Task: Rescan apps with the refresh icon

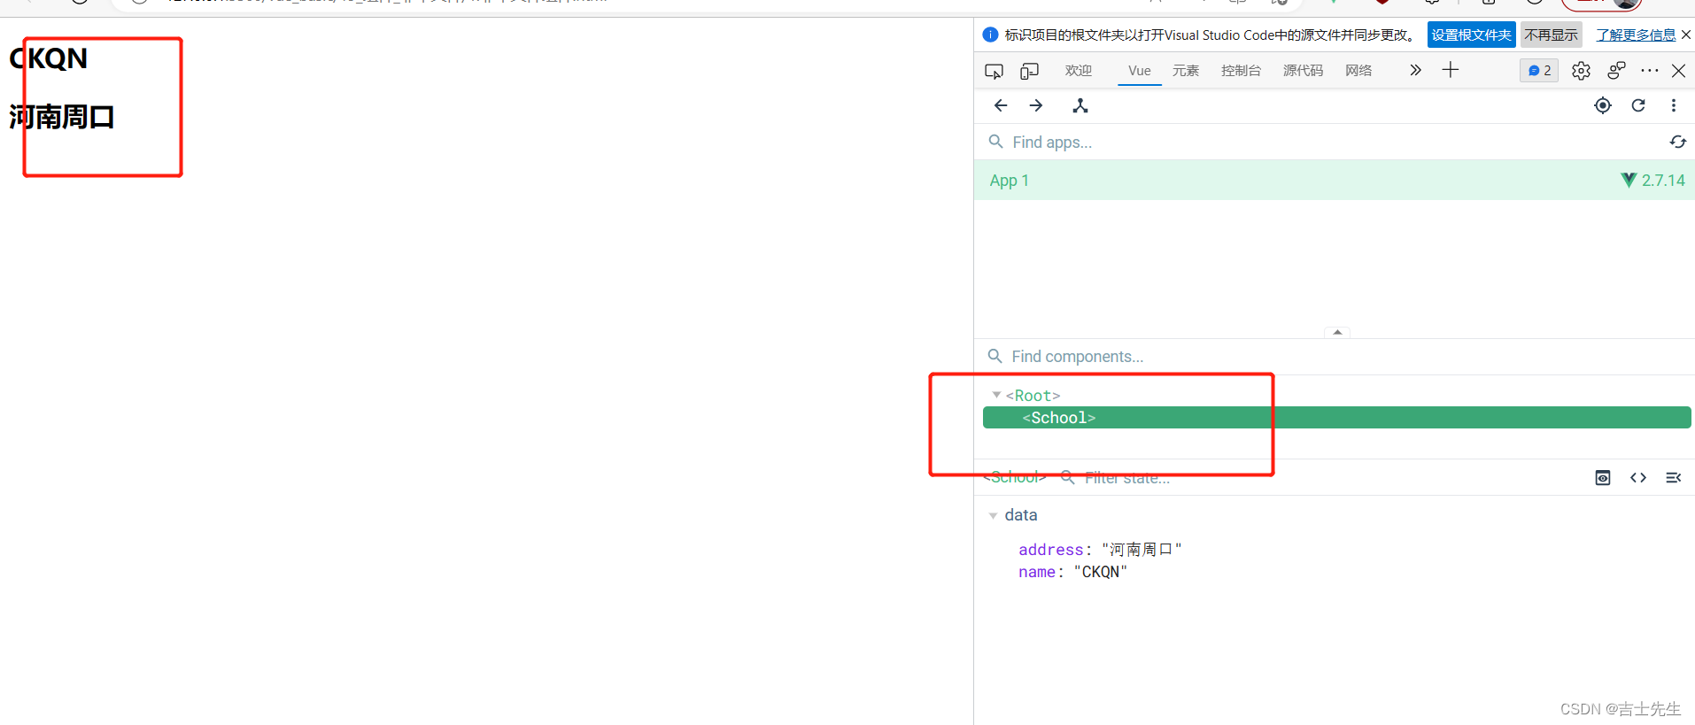Action: click(x=1678, y=142)
